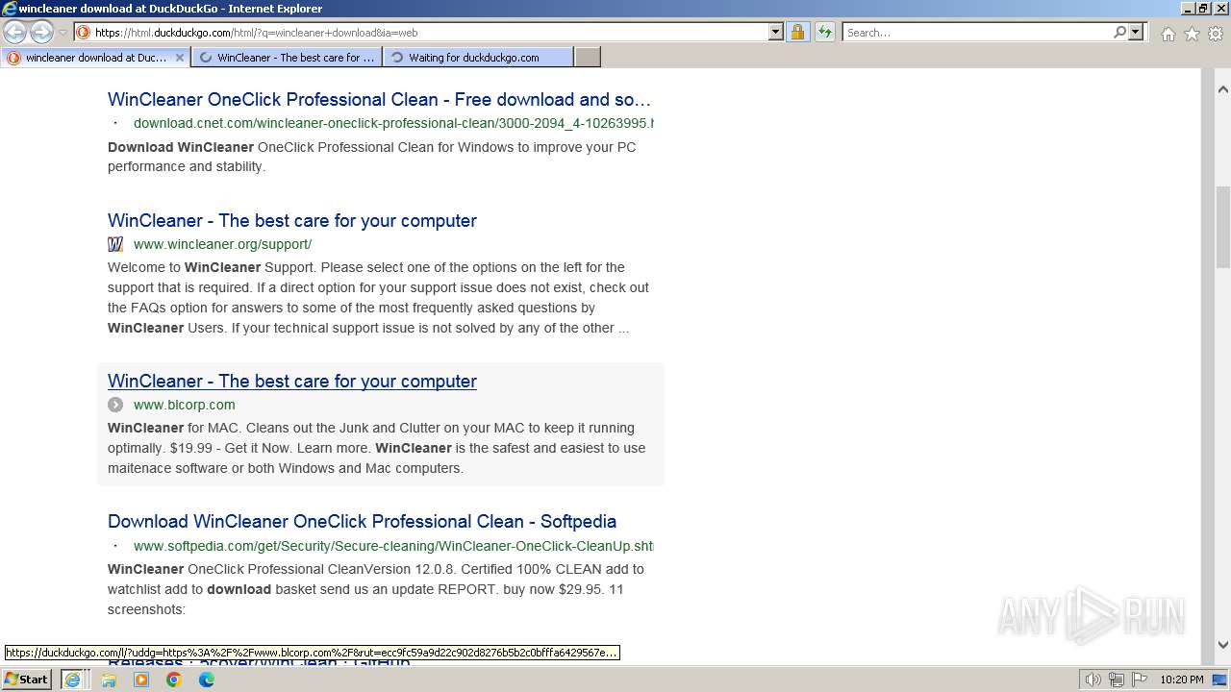
Task: Open the Windows Start button
Action: [x=26, y=680]
